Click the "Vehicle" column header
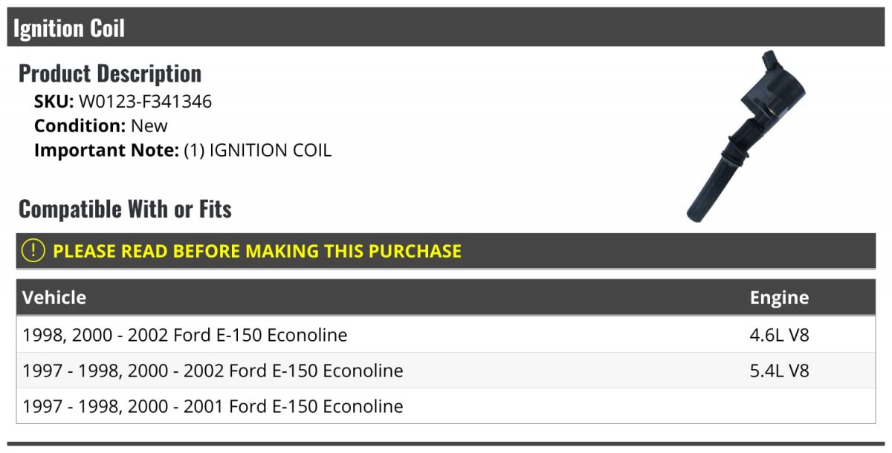Screen dimensions: 892x453 coord(54,298)
